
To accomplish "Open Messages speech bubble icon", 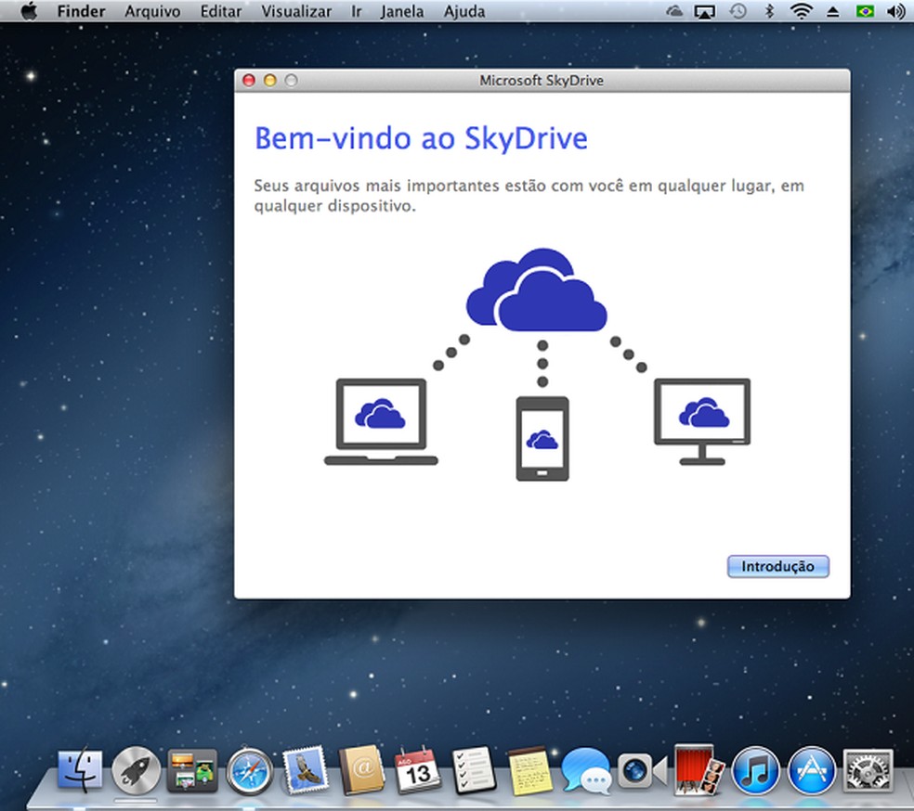I will pos(586,771).
